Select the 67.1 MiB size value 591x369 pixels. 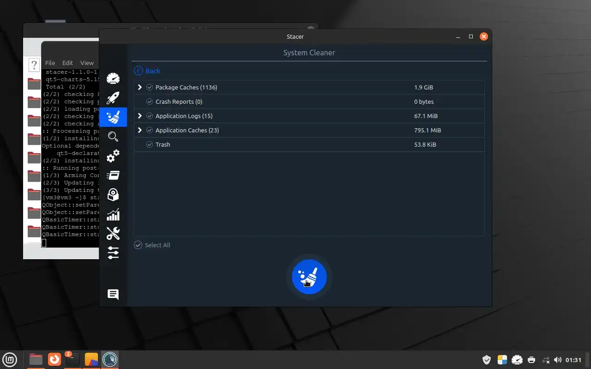(426, 116)
